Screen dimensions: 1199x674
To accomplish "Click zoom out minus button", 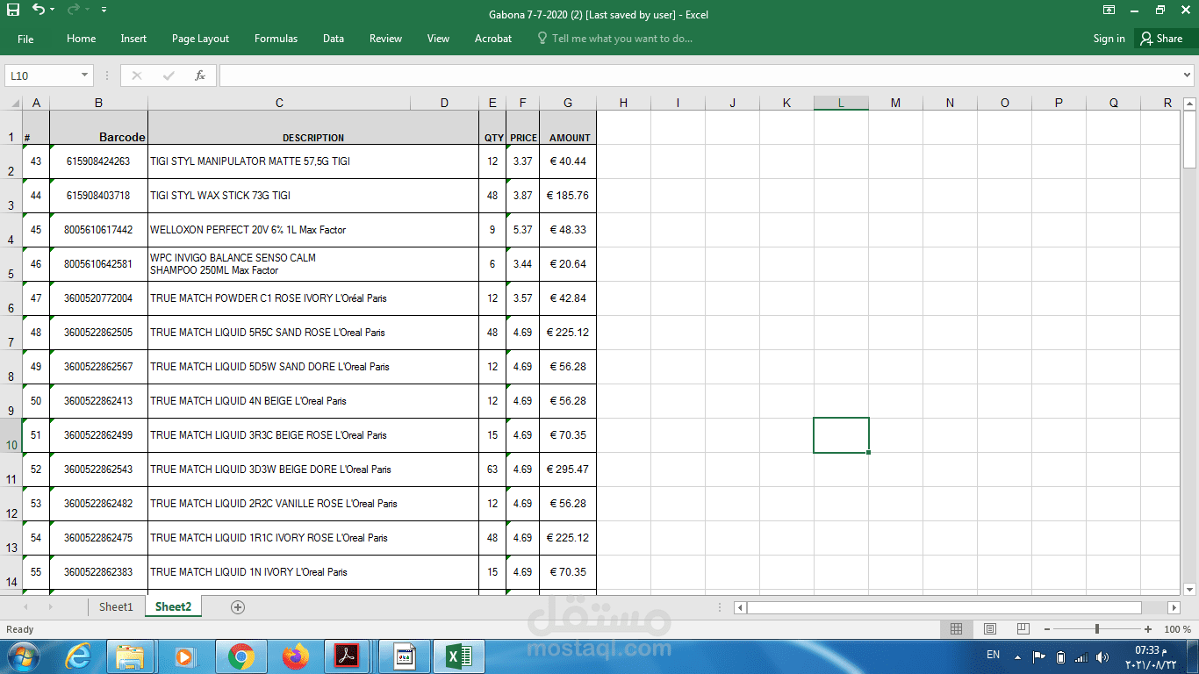I will click(x=1046, y=629).
